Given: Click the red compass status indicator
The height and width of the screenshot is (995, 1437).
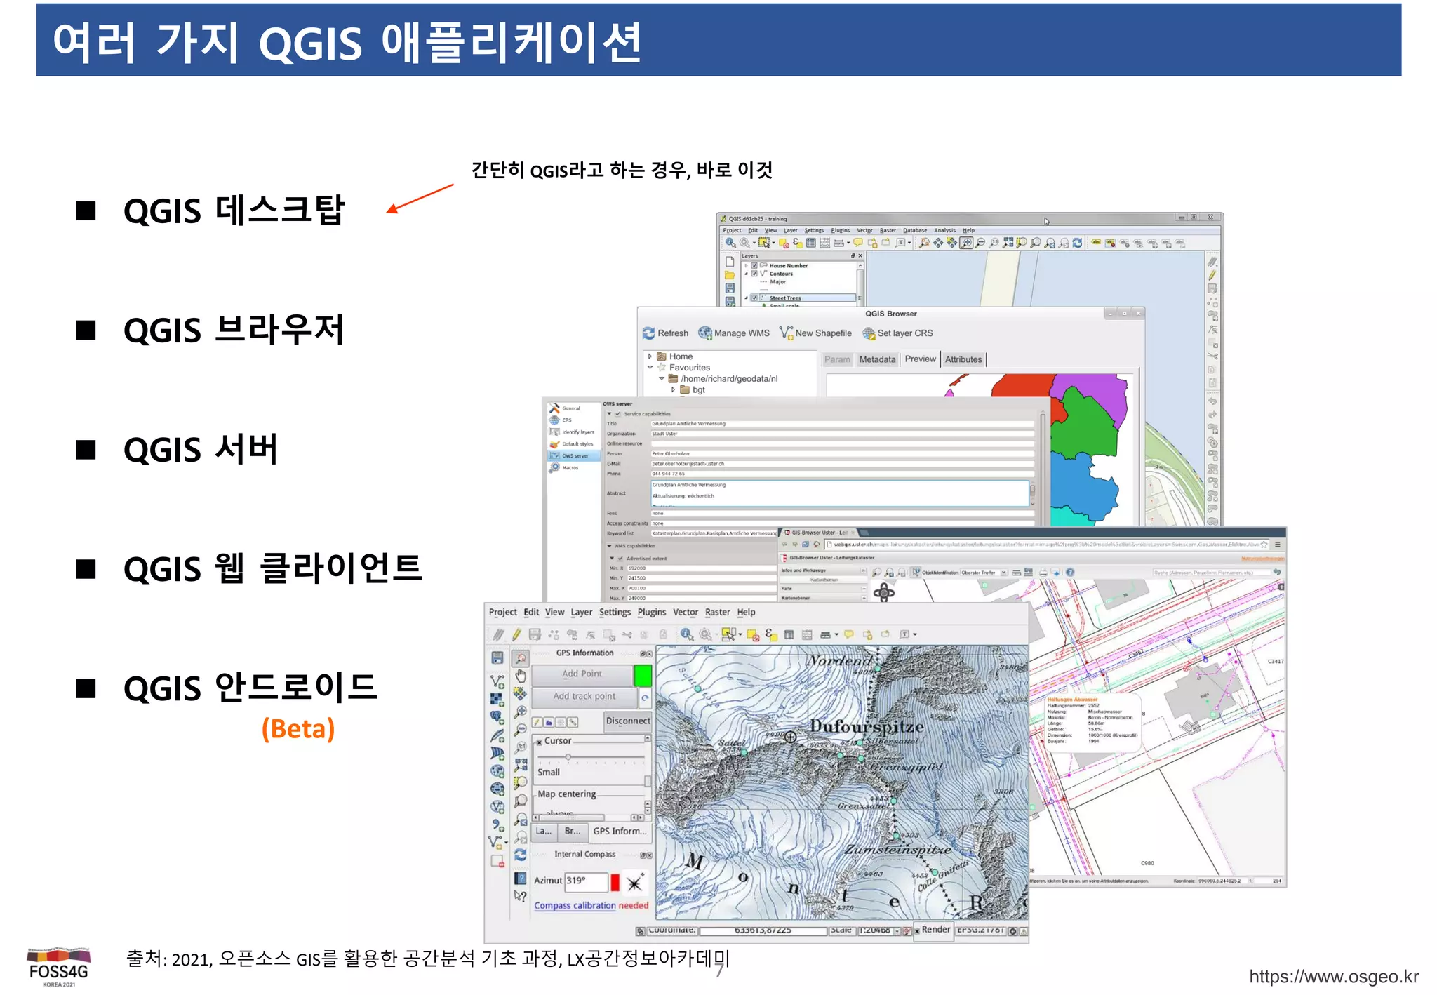Looking at the screenshot, I should click(615, 883).
